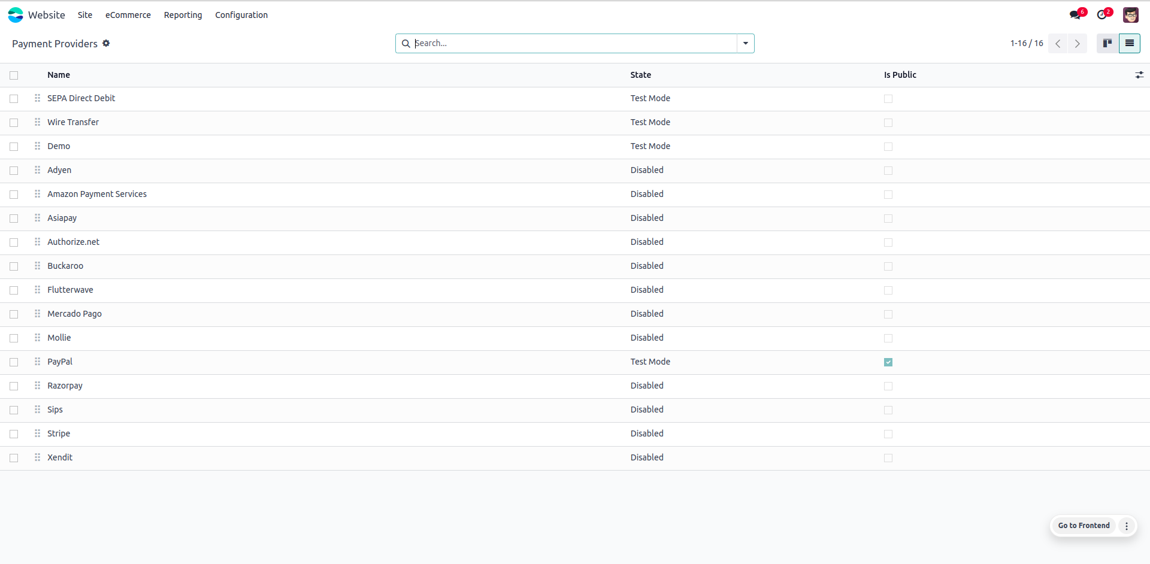Click the Mercado Pago name cell

click(x=75, y=314)
